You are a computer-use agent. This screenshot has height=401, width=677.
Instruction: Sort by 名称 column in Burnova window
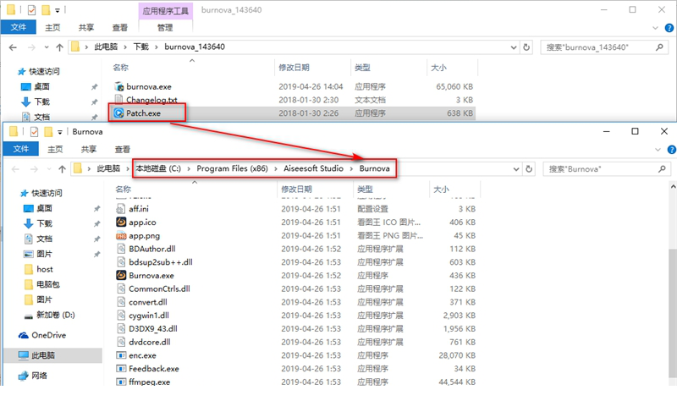click(x=123, y=189)
